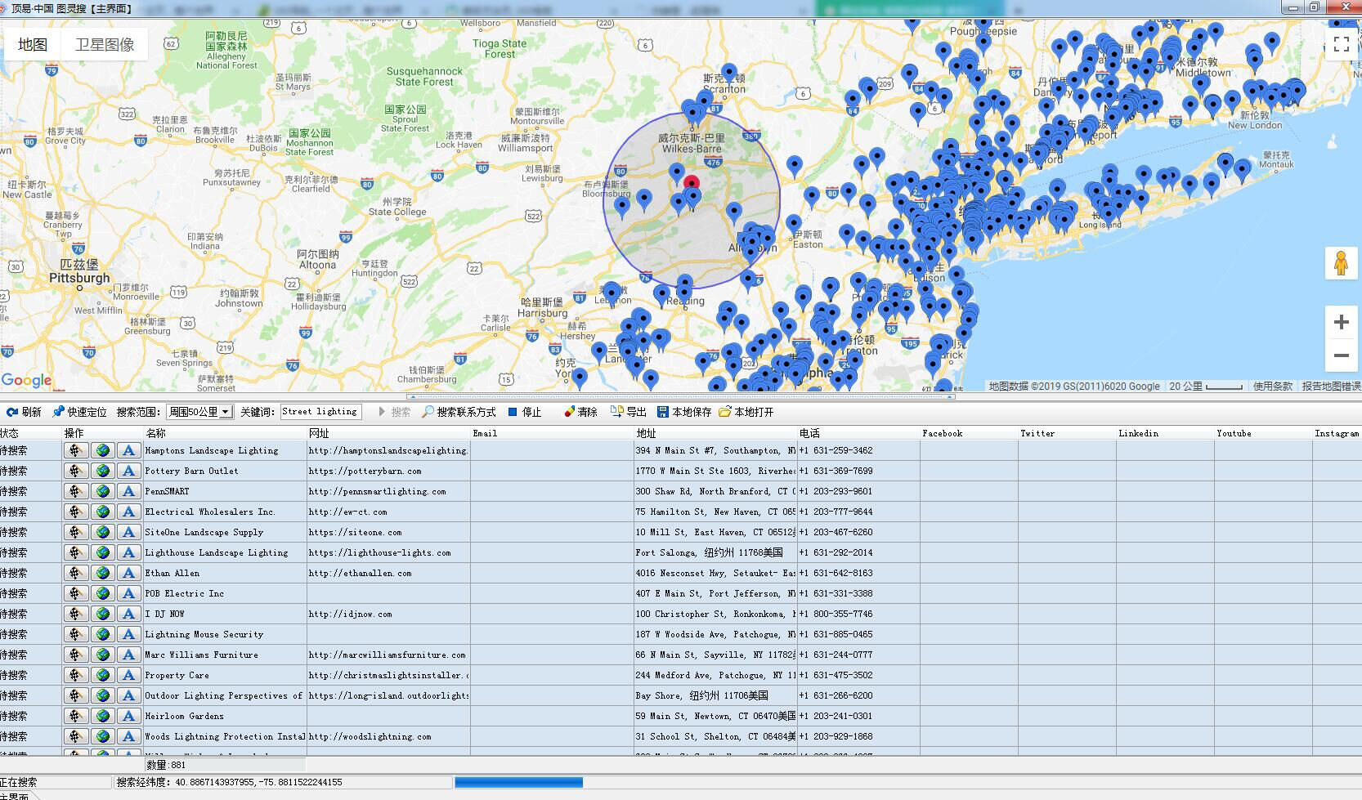The height and width of the screenshot is (800, 1362).
Task: Zoom in the map with the plus button
Action: pos(1341,322)
